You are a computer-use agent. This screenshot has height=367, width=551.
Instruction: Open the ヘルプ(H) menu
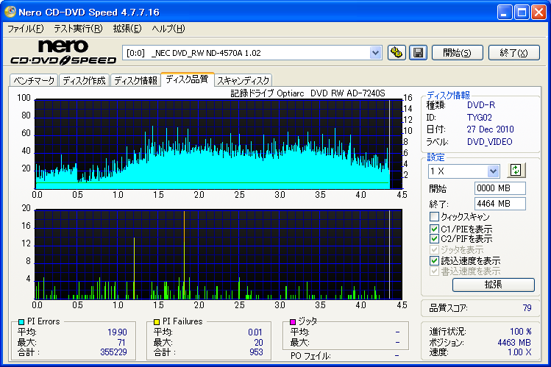pos(168,29)
